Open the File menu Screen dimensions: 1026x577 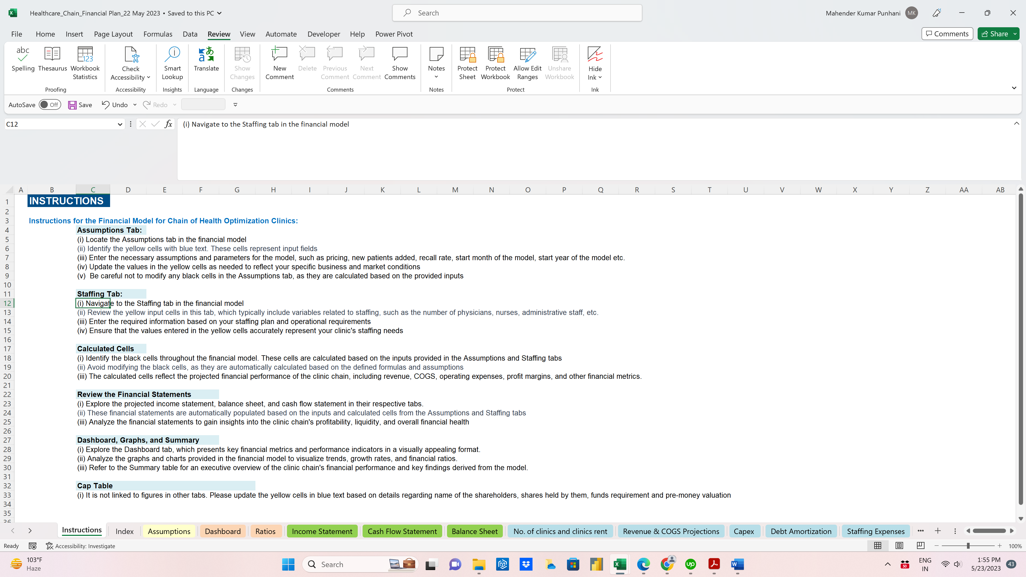(x=16, y=34)
